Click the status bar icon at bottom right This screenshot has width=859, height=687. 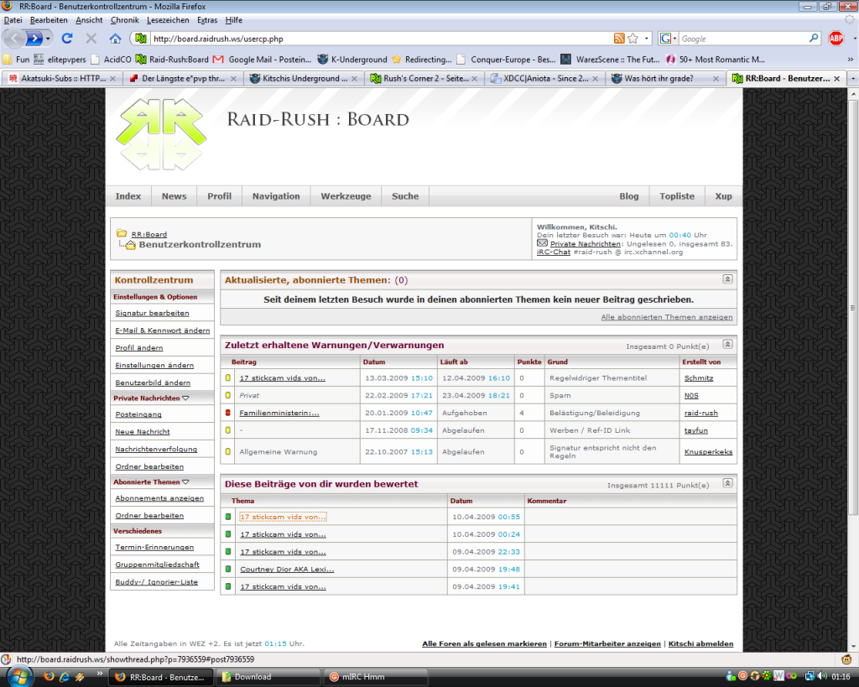click(846, 659)
